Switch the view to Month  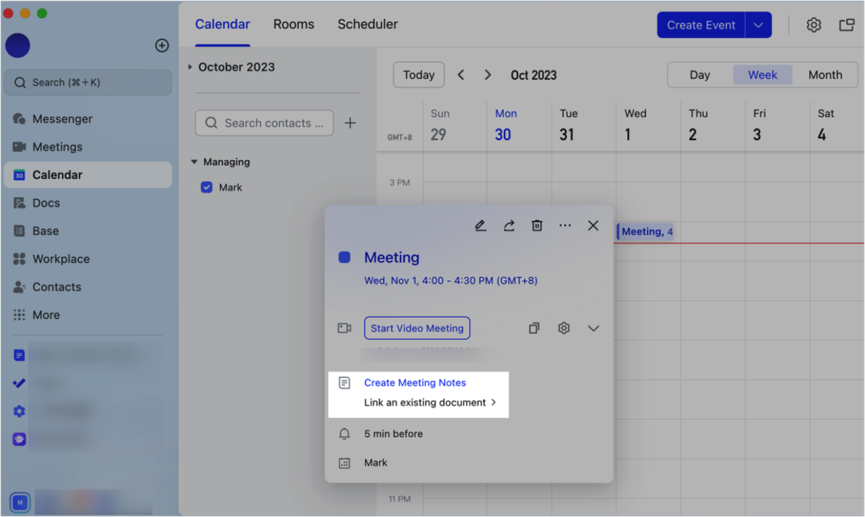point(825,75)
